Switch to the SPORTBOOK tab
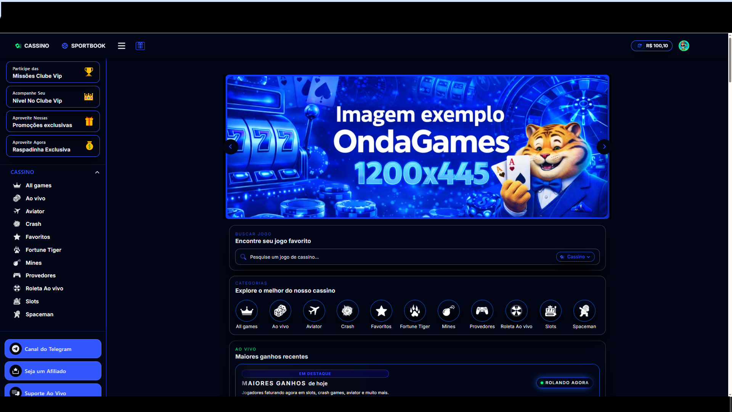732x412 pixels. point(83,46)
